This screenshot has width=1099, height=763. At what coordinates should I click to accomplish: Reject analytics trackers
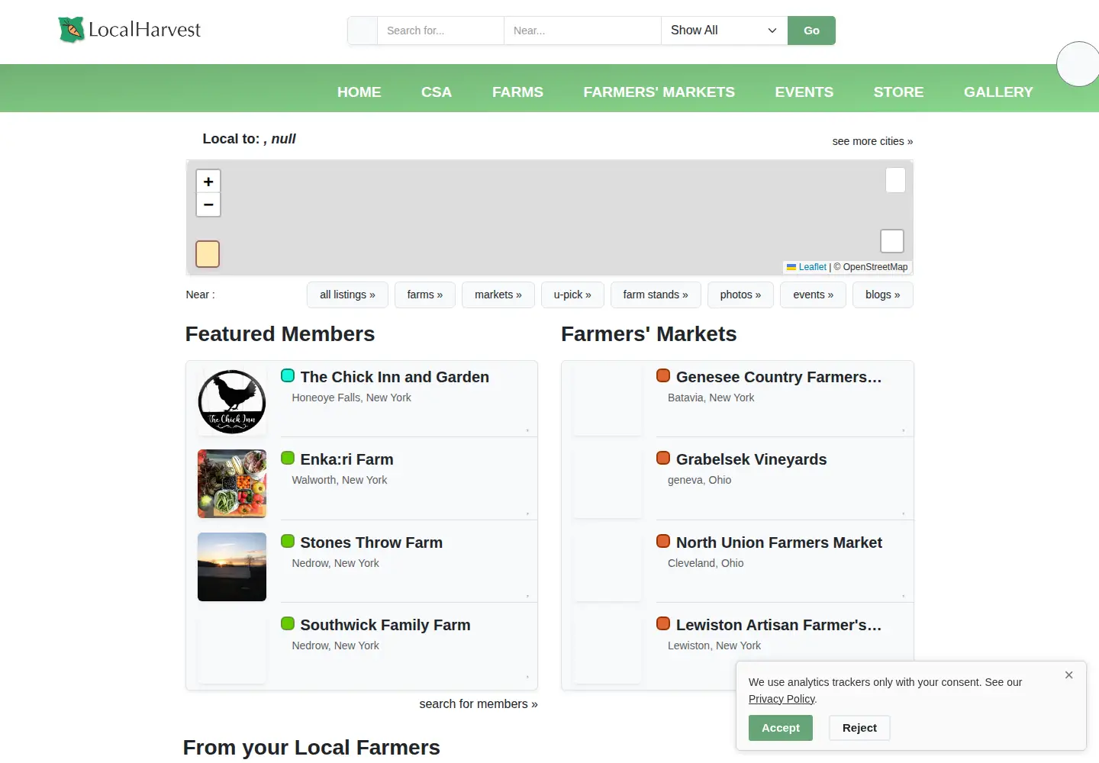[x=859, y=728]
